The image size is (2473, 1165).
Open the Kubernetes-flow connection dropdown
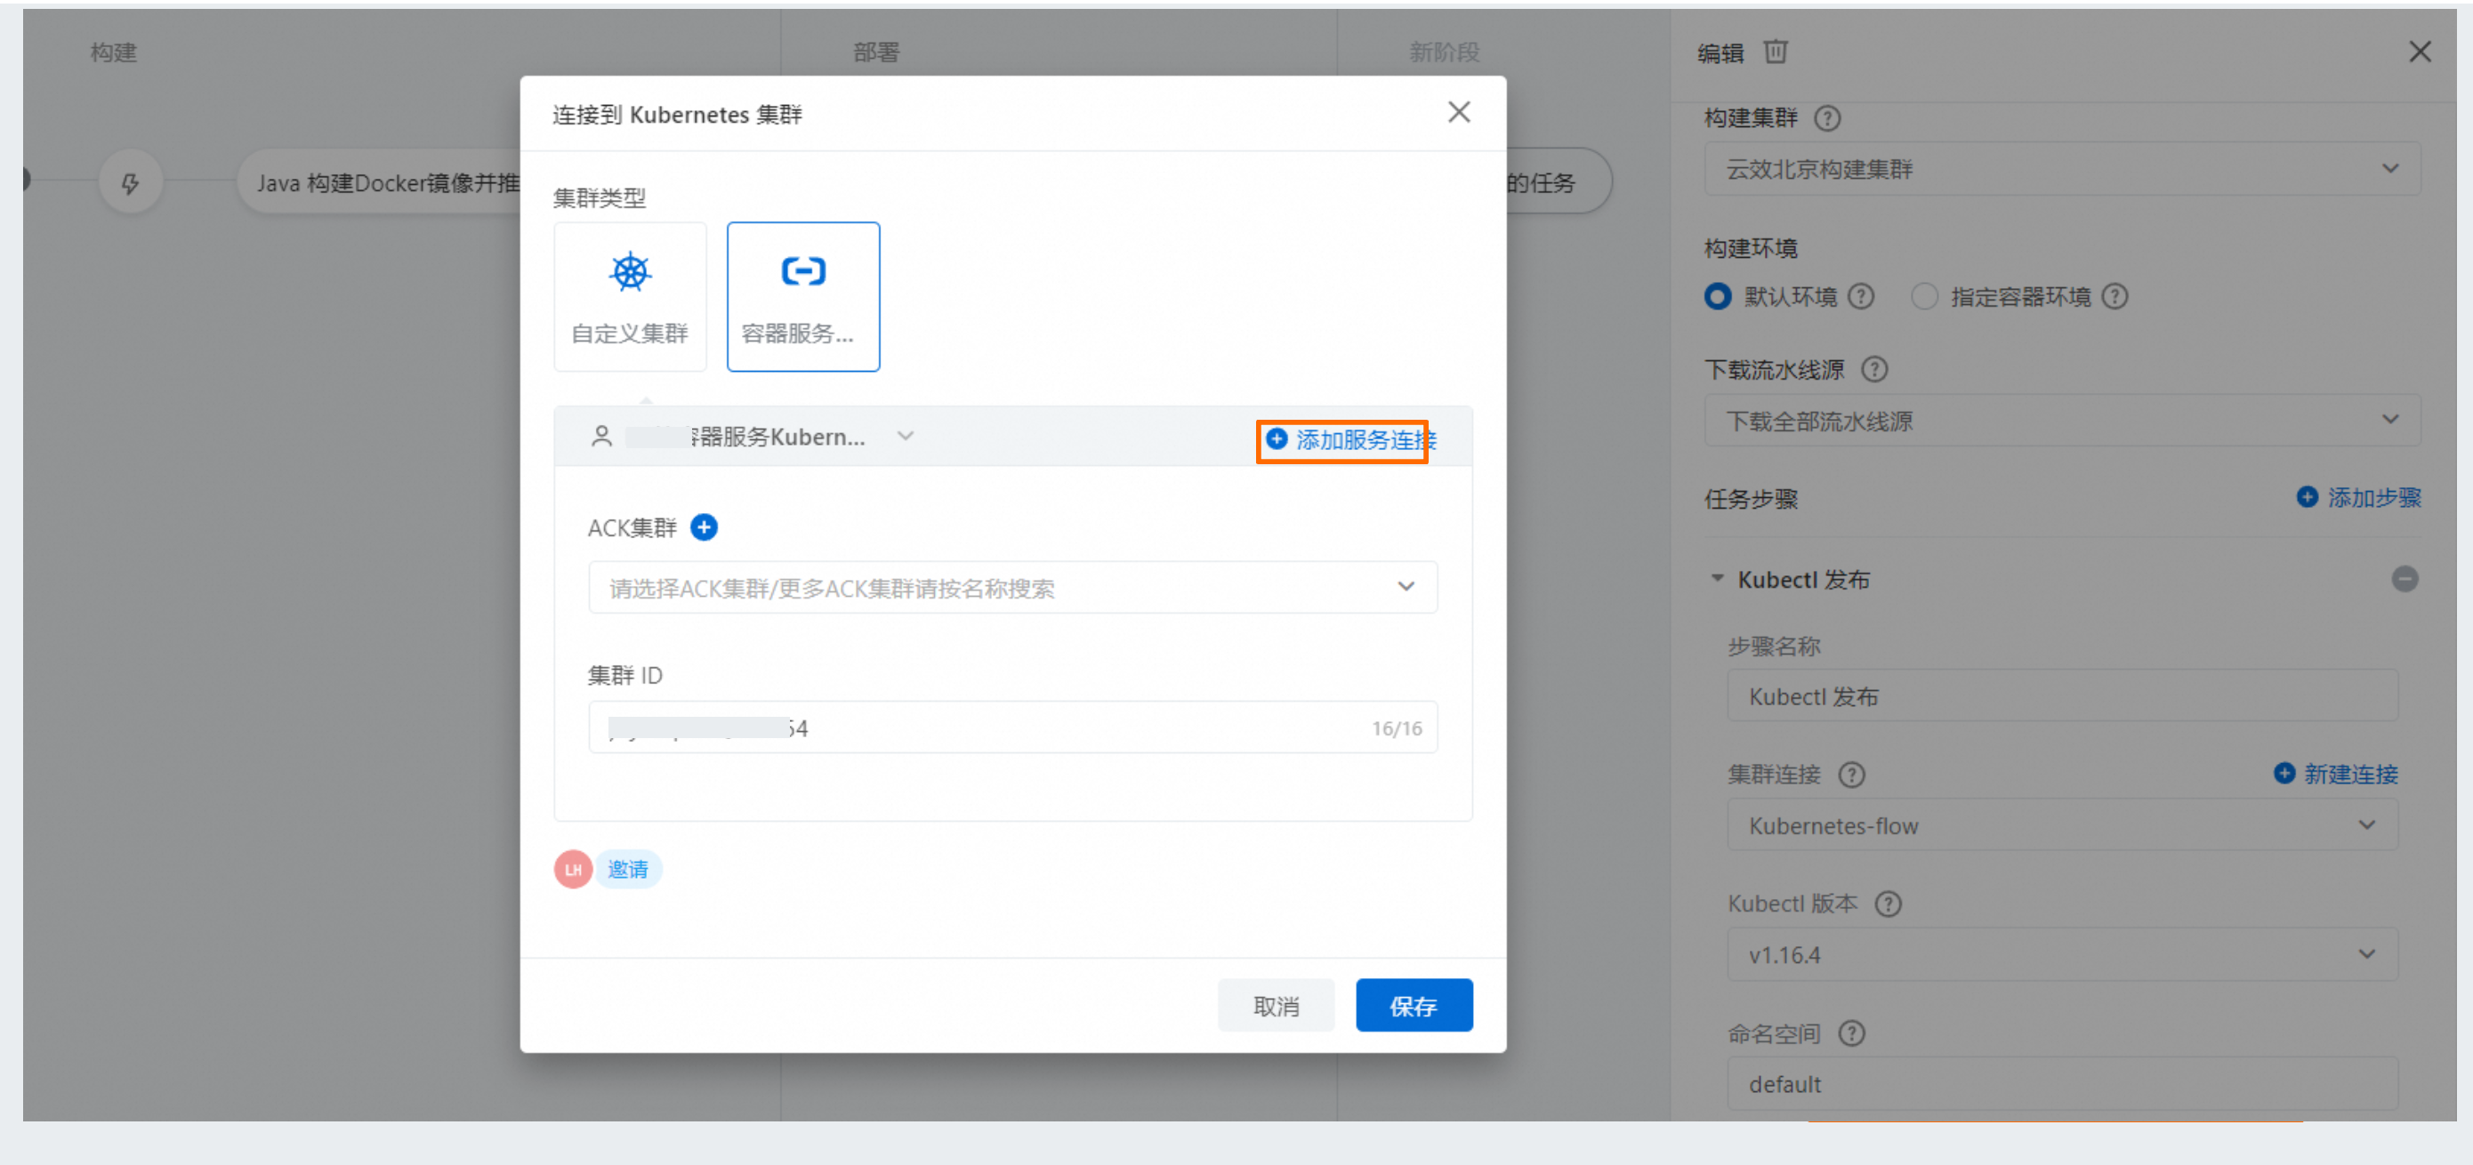point(2061,825)
